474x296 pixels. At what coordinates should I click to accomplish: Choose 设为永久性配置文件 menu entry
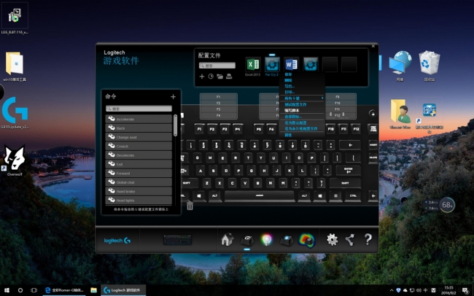302,129
